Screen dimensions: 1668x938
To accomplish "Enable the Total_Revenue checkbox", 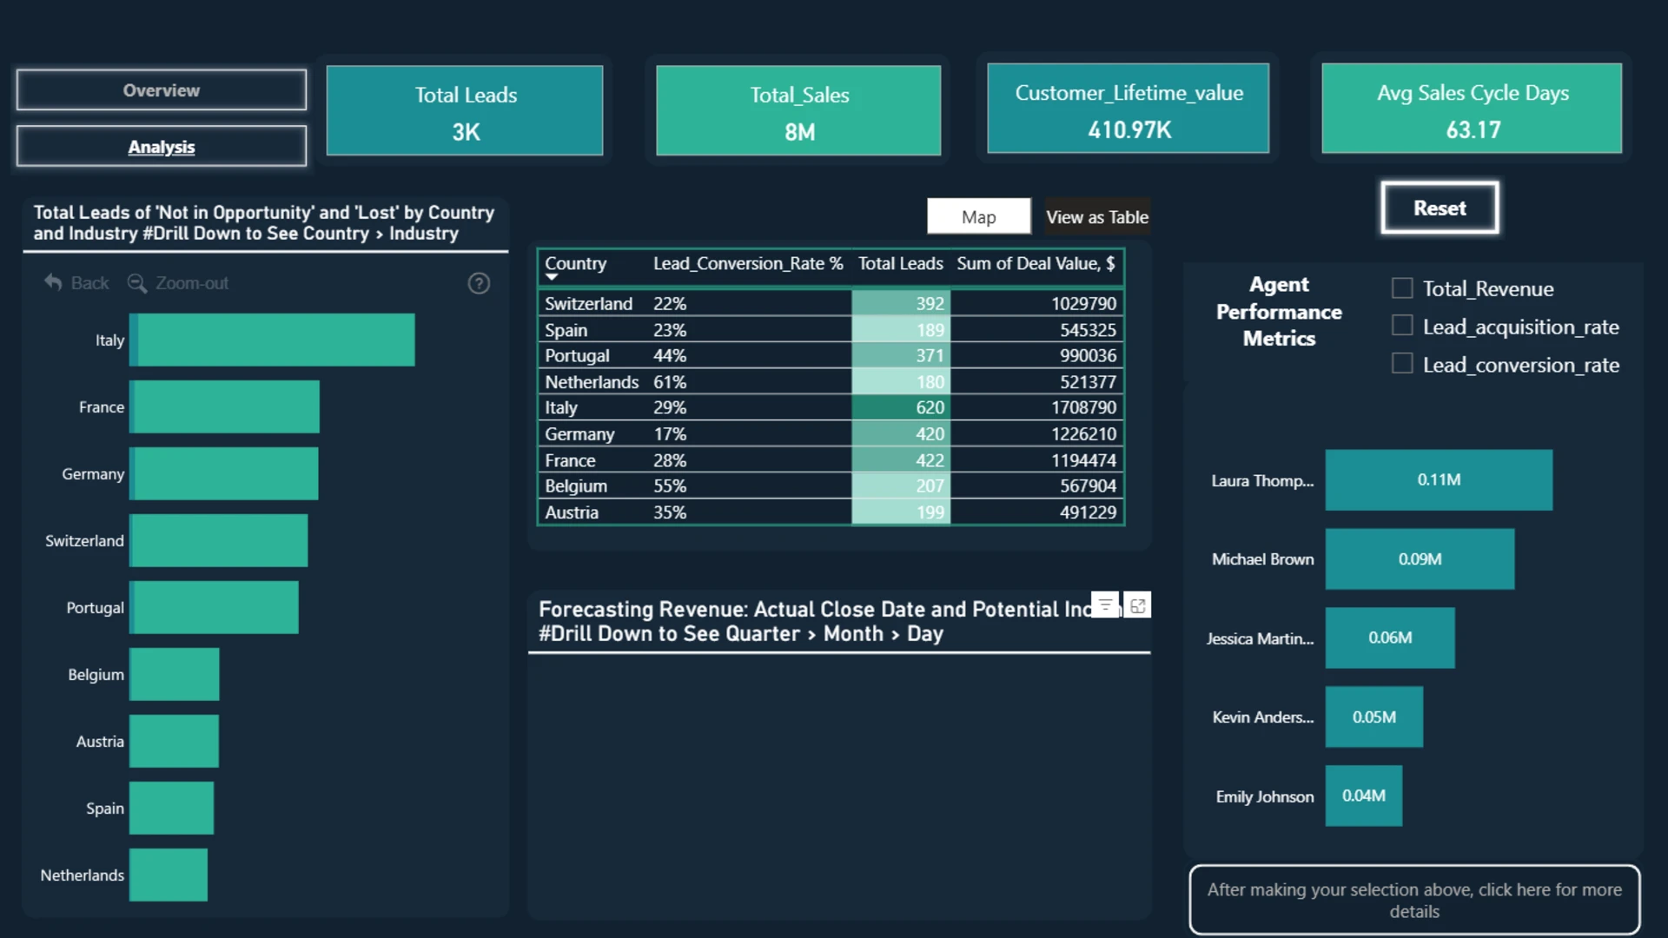I will (x=1402, y=288).
